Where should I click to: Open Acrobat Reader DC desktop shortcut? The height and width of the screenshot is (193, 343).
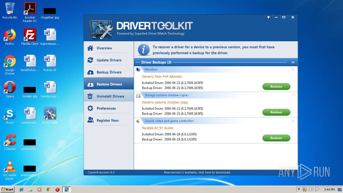30,12
